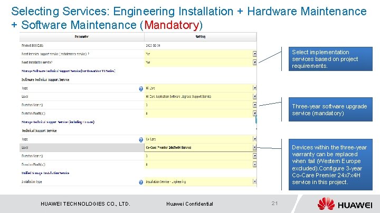Click the Parameter column header
The height and width of the screenshot is (213, 380).
pyautogui.click(x=82, y=37)
